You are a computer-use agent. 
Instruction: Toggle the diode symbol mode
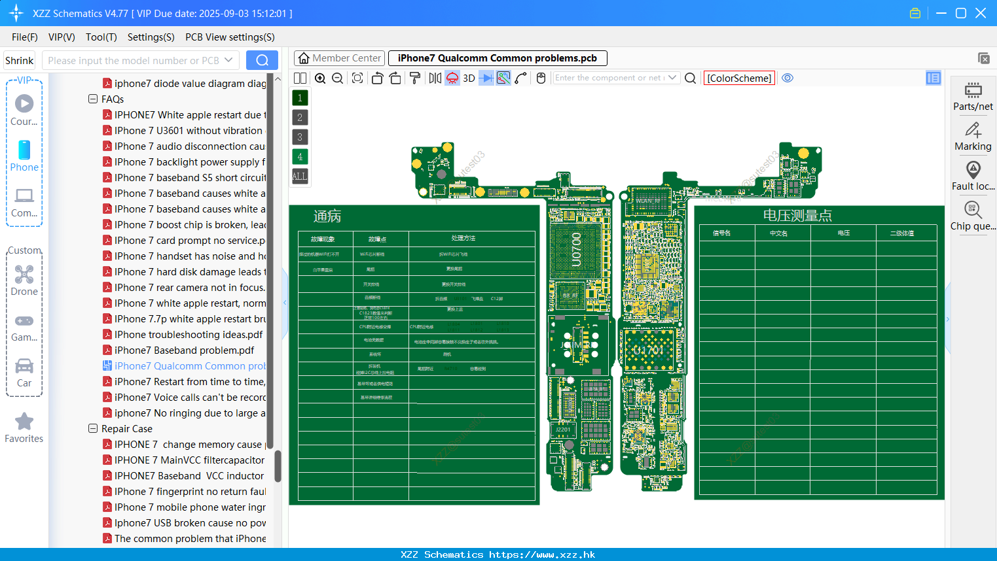pos(486,78)
